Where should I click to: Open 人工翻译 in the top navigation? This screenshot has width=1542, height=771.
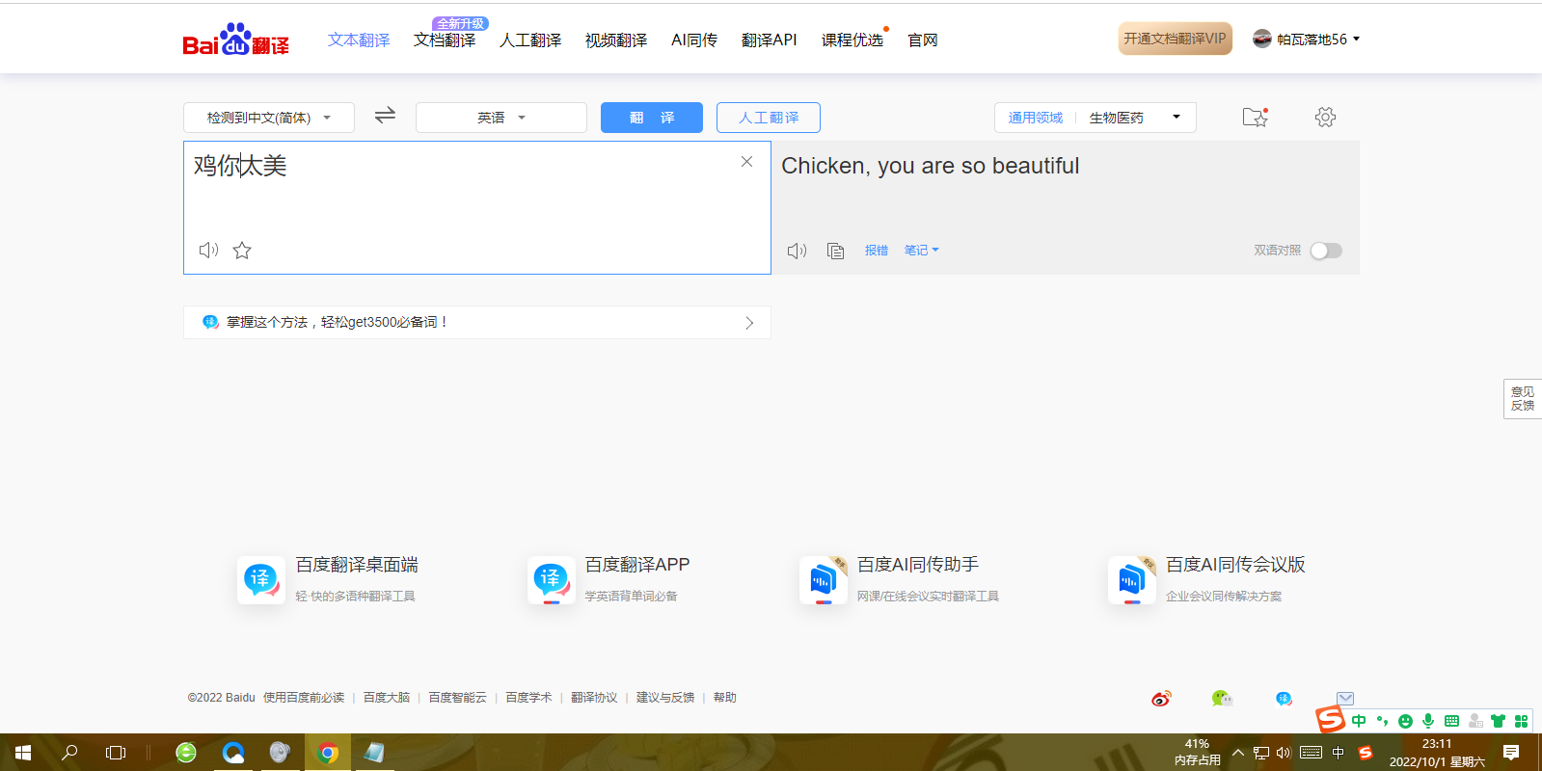pyautogui.click(x=530, y=40)
